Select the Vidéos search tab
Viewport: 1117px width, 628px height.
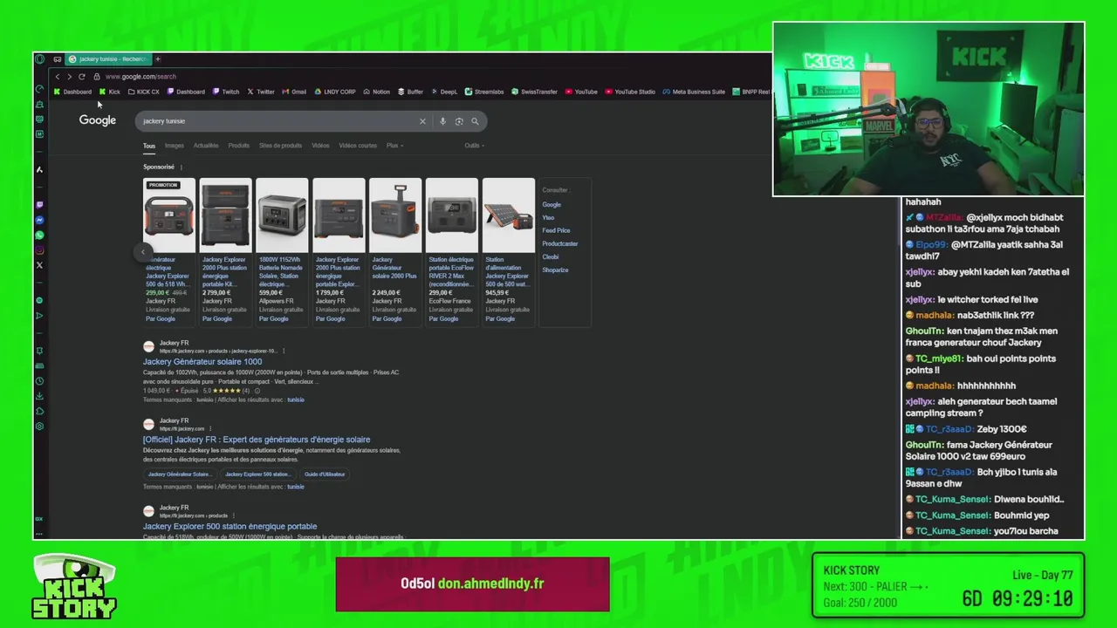[320, 146]
